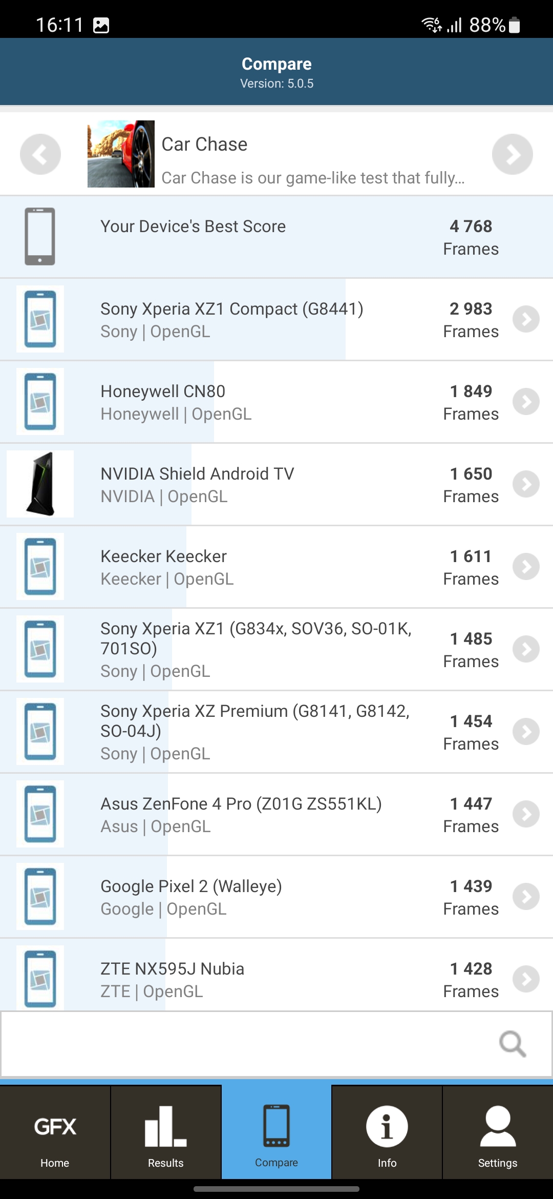
Task: Tap the search magnifier icon
Action: (512, 1044)
